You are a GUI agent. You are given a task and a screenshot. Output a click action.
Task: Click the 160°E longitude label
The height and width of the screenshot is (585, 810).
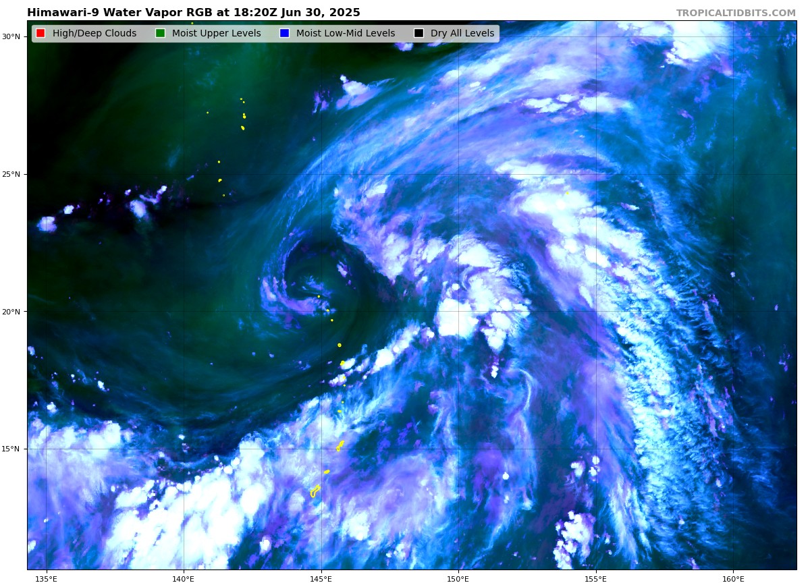tap(733, 578)
